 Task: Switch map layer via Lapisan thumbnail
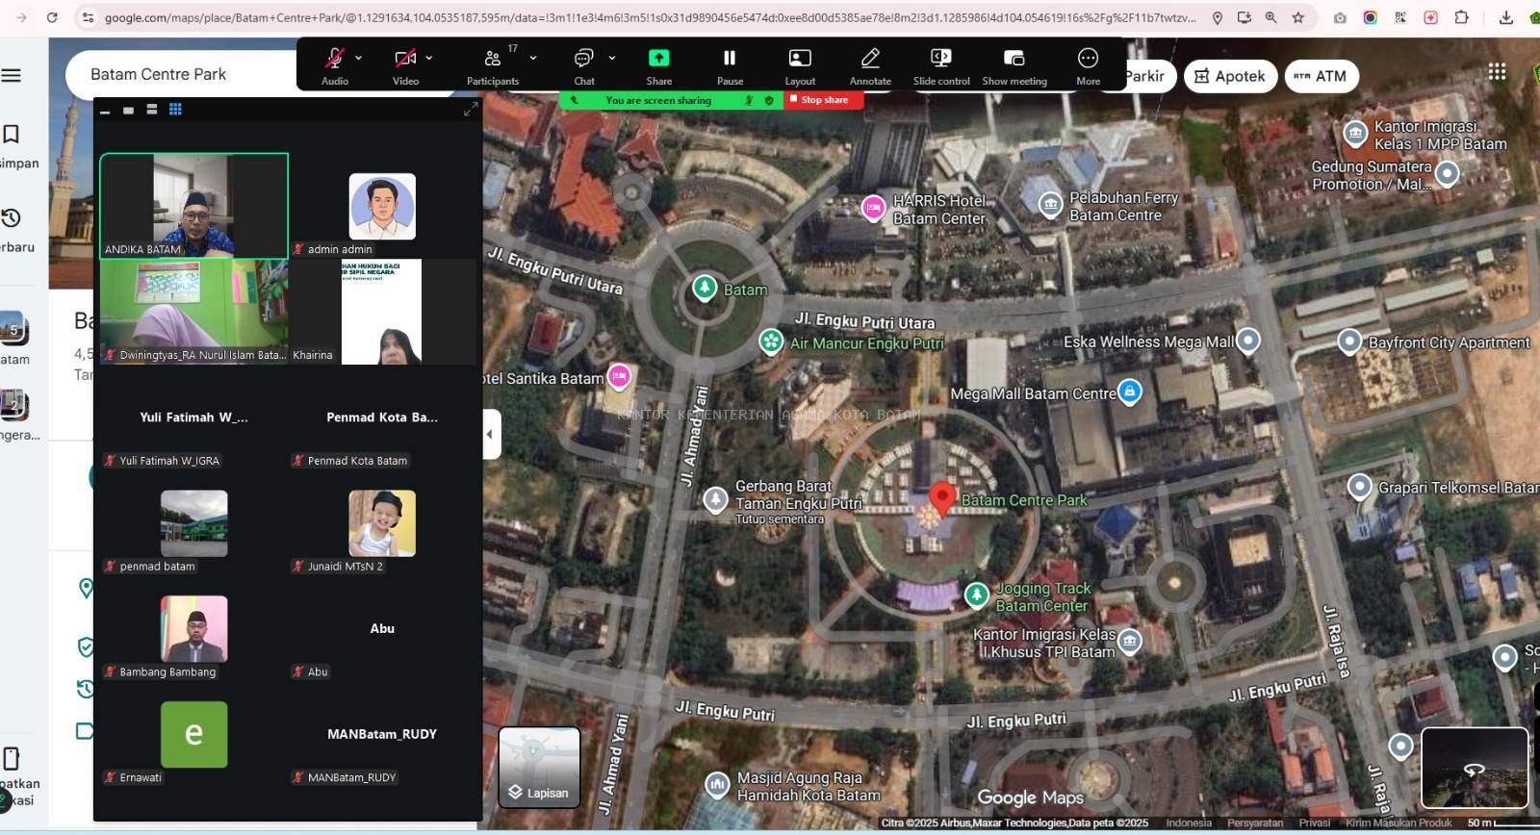pos(539,766)
